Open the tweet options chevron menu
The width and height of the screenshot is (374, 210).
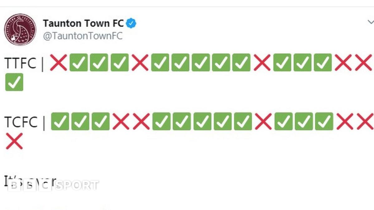click(x=371, y=22)
